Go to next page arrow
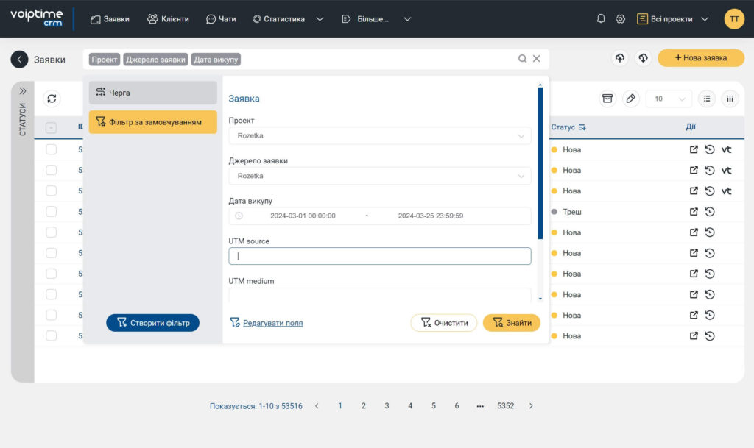The width and height of the screenshot is (754, 448). (x=531, y=406)
